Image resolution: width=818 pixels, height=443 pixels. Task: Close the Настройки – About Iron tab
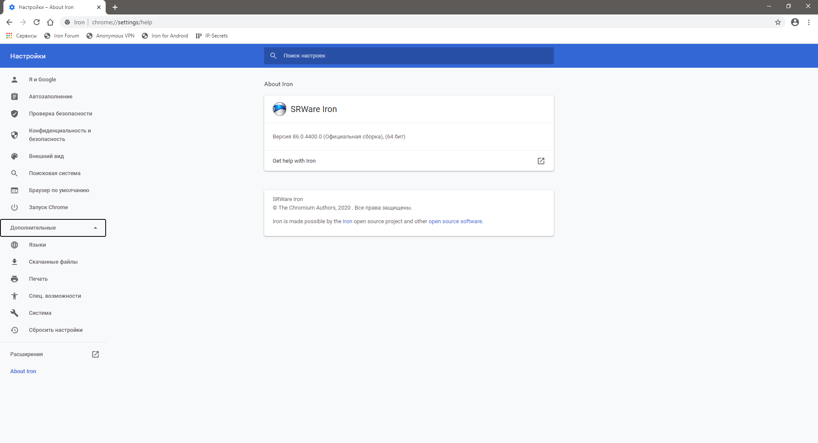point(99,7)
